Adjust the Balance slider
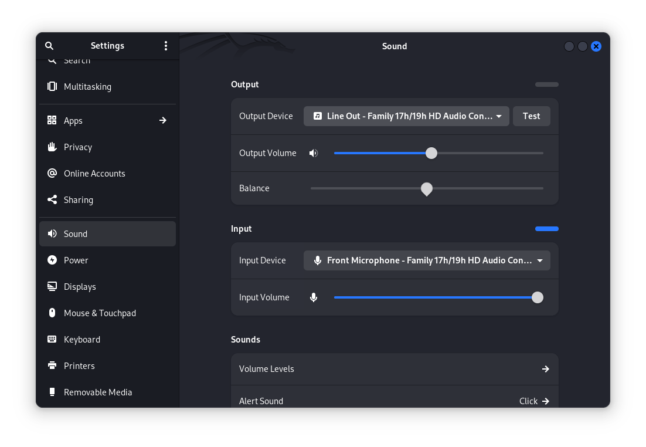This screenshot has height=447, width=646. (x=426, y=189)
